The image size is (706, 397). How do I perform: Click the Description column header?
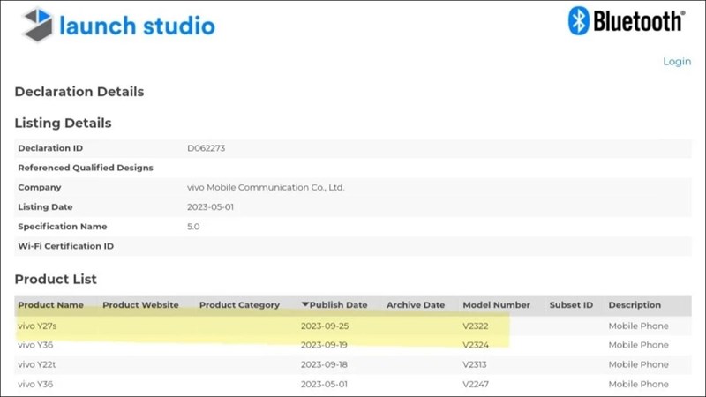click(634, 305)
